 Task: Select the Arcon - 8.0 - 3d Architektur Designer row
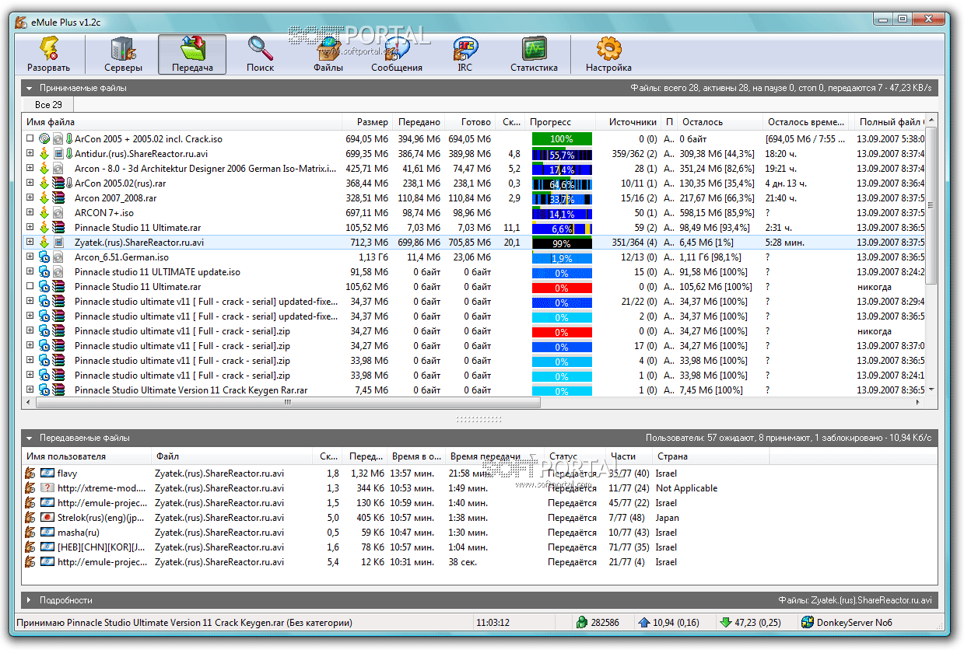click(475, 169)
